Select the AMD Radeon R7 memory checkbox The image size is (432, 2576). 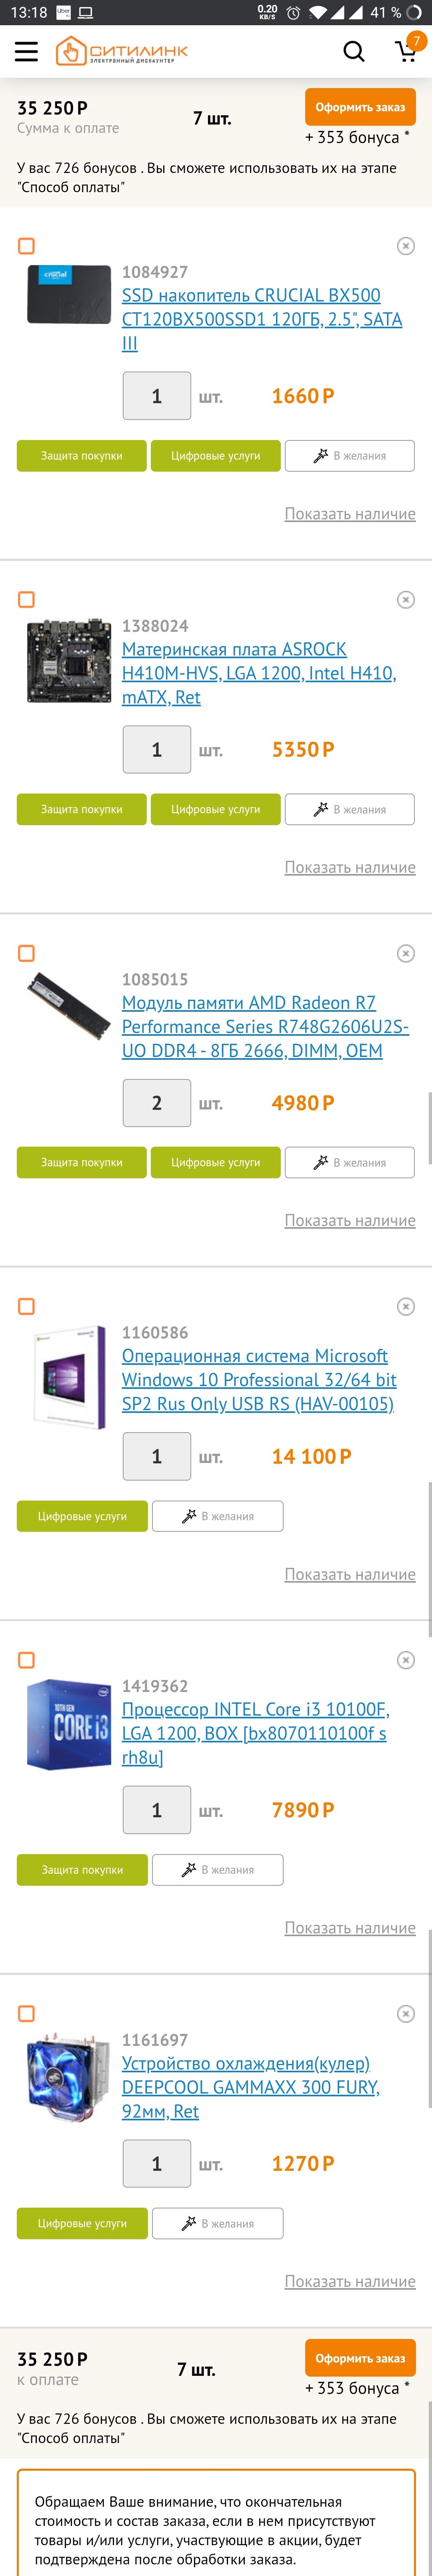(27, 953)
